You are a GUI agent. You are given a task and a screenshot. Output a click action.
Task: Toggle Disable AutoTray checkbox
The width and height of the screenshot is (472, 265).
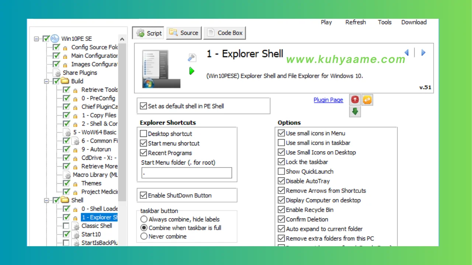[281, 181]
